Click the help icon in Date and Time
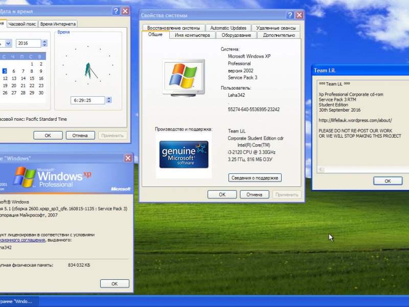This screenshot has width=409, height=307. (x=116, y=11)
